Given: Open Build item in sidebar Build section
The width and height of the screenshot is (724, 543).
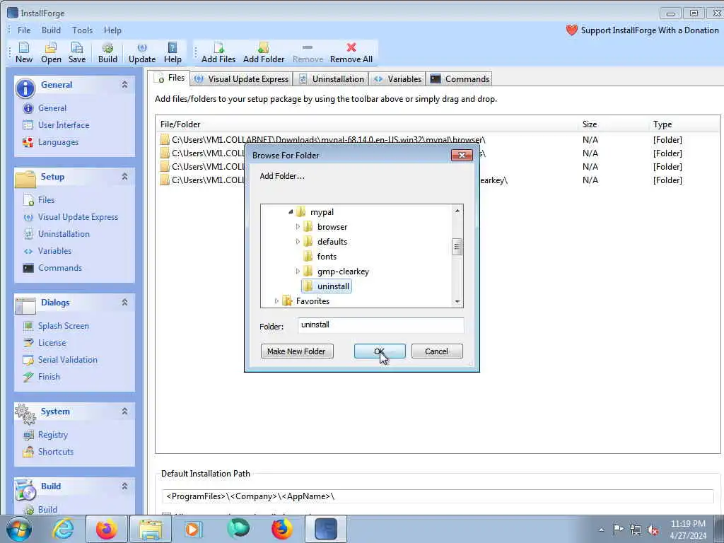Looking at the screenshot, I should 47,510.
